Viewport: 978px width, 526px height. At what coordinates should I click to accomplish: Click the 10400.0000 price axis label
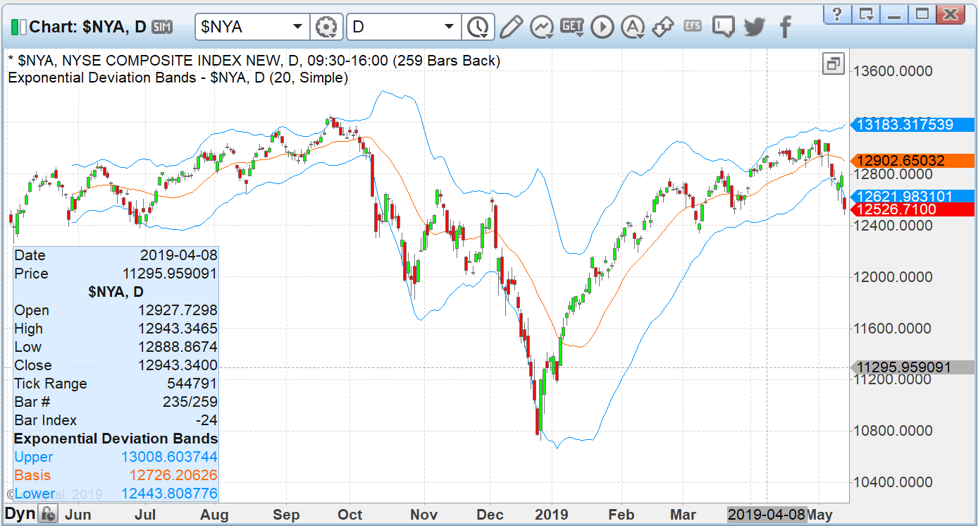pyautogui.click(x=893, y=482)
